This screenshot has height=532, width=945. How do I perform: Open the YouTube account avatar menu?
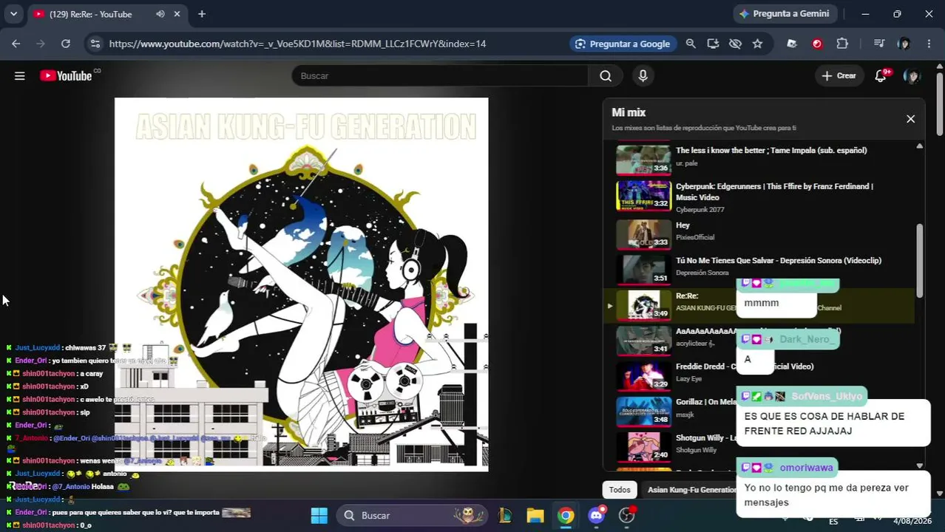click(x=912, y=75)
